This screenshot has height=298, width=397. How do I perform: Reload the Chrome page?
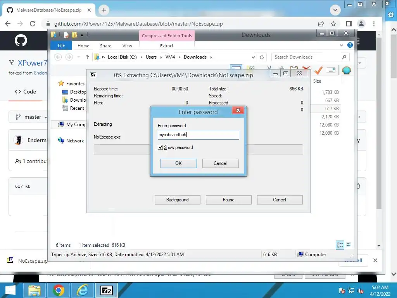click(33, 24)
